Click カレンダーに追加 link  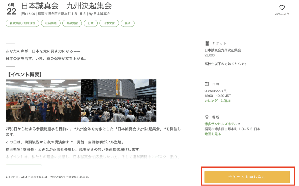click(x=218, y=101)
